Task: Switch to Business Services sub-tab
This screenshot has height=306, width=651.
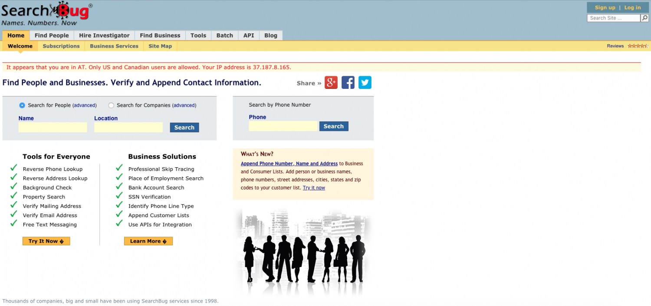Action: (114, 46)
